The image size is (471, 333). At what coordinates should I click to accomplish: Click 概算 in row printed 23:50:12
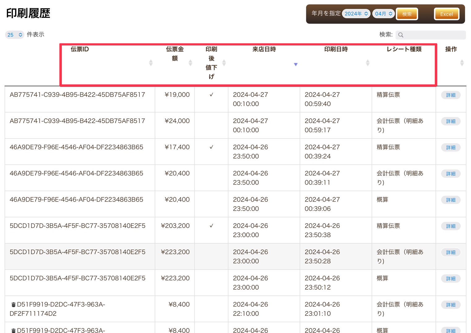[382, 278]
